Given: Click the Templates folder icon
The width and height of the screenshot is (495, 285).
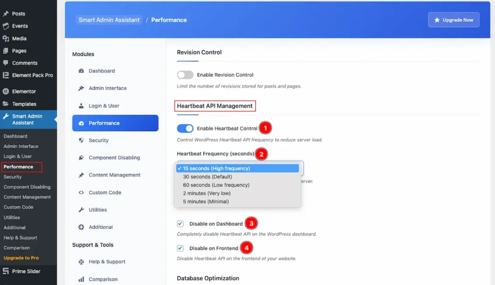Looking at the screenshot, I should pyautogui.click(x=6, y=104).
